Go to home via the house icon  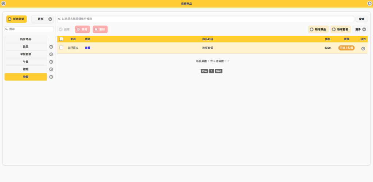click(369, 3)
